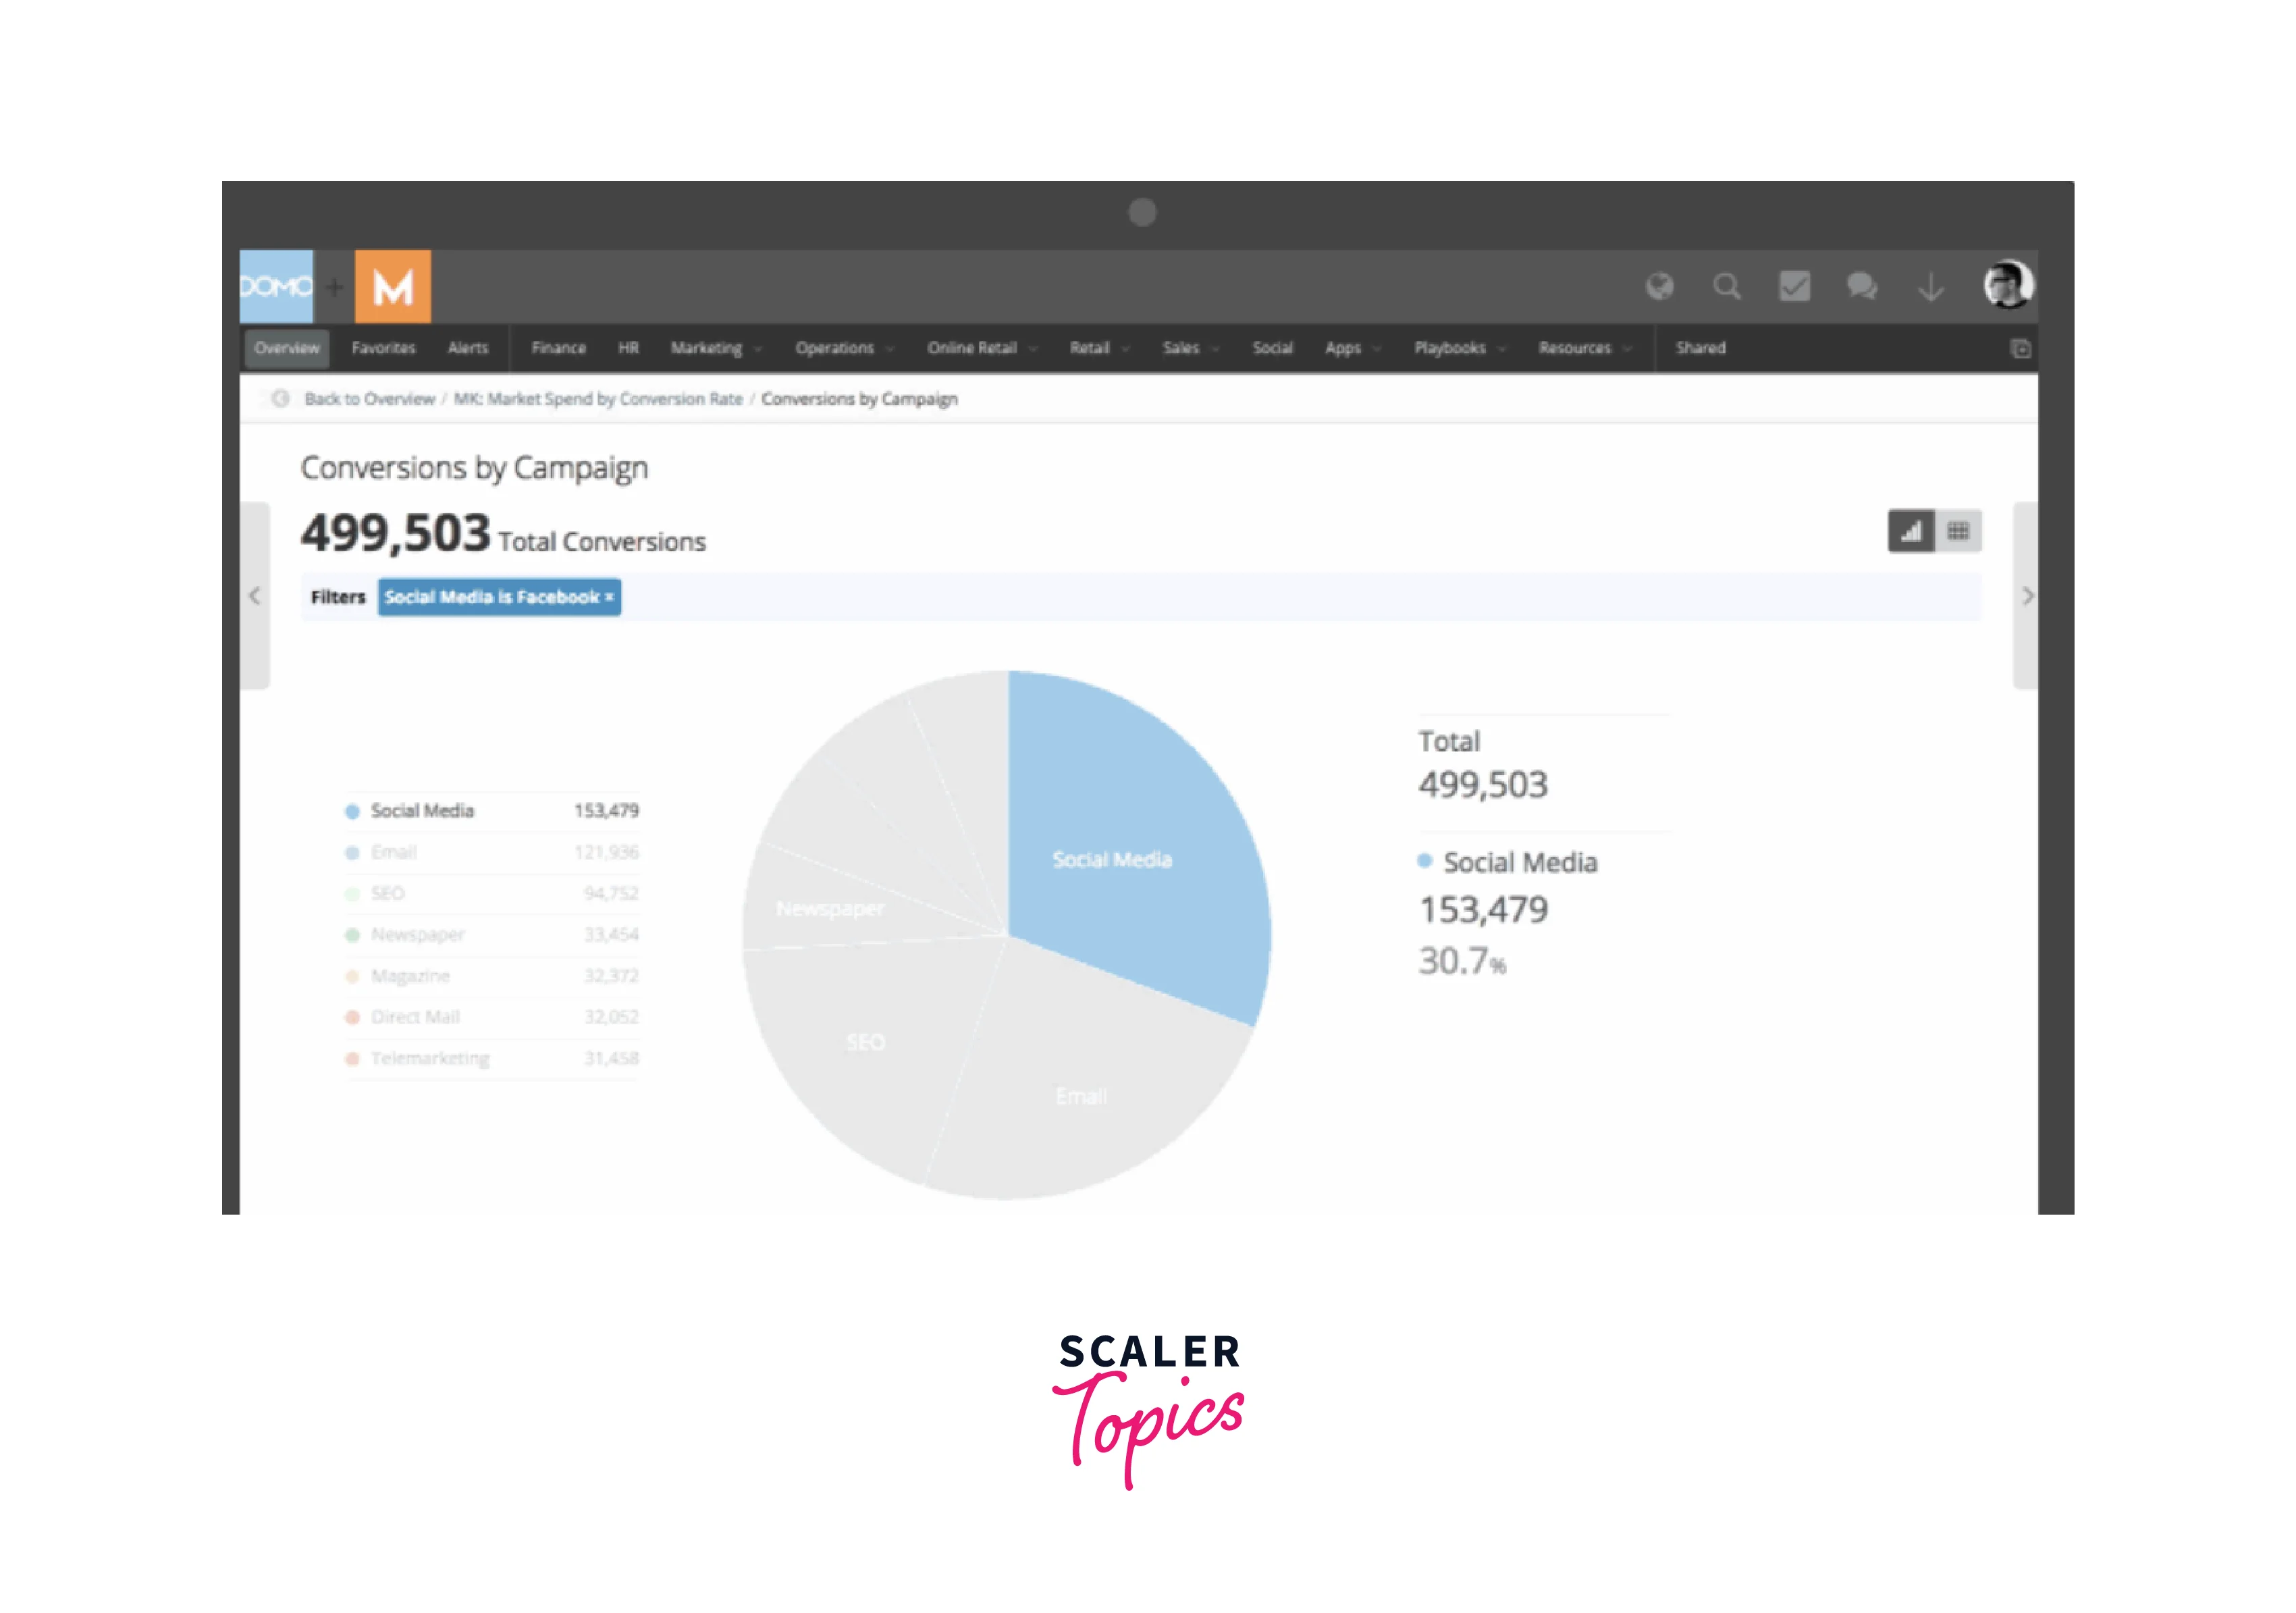Open the user profile avatar
2296x1613 pixels.
(2008, 285)
